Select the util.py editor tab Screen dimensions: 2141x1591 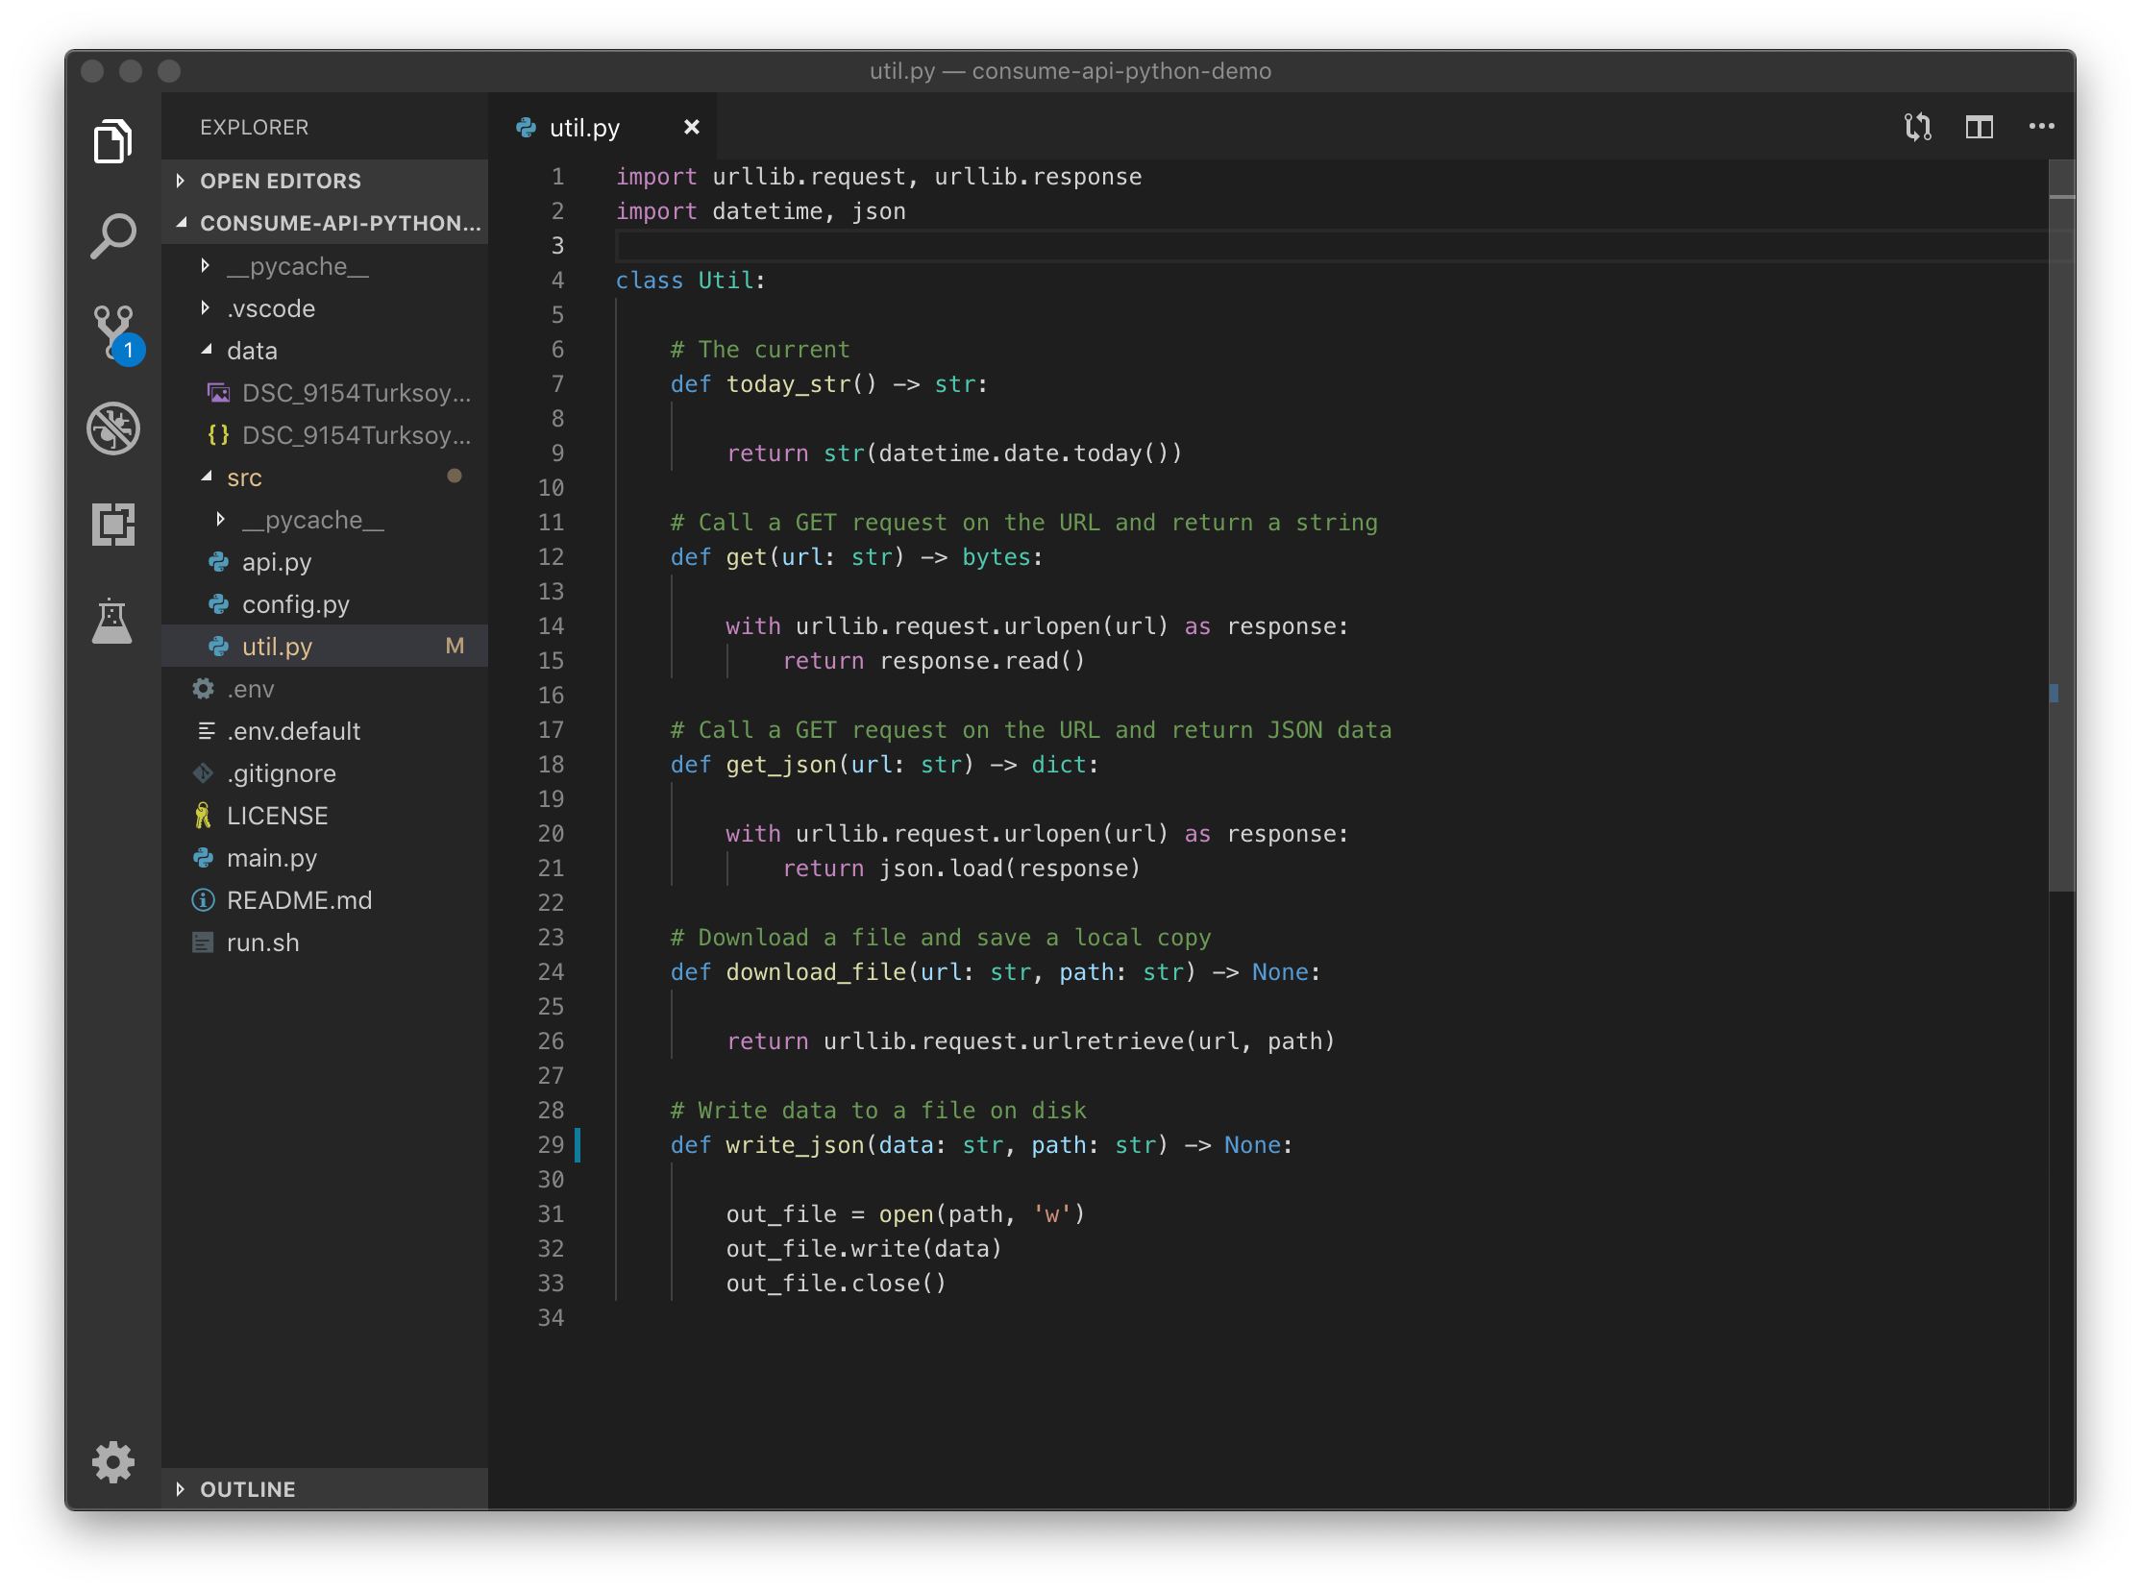click(584, 128)
